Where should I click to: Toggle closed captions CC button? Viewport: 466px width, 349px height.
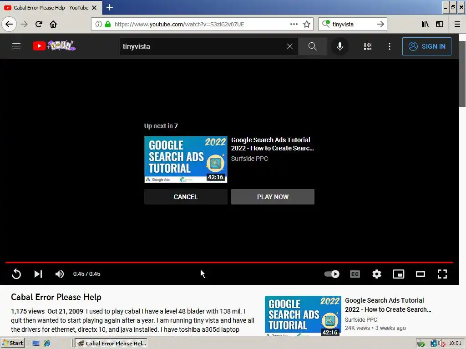click(355, 274)
